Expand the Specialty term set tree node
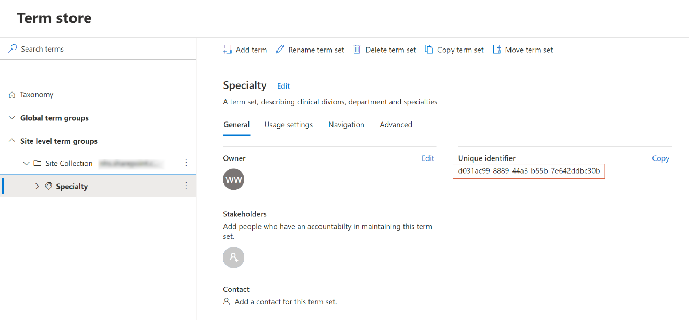Image resolution: width=689 pixels, height=320 pixels. 37,186
